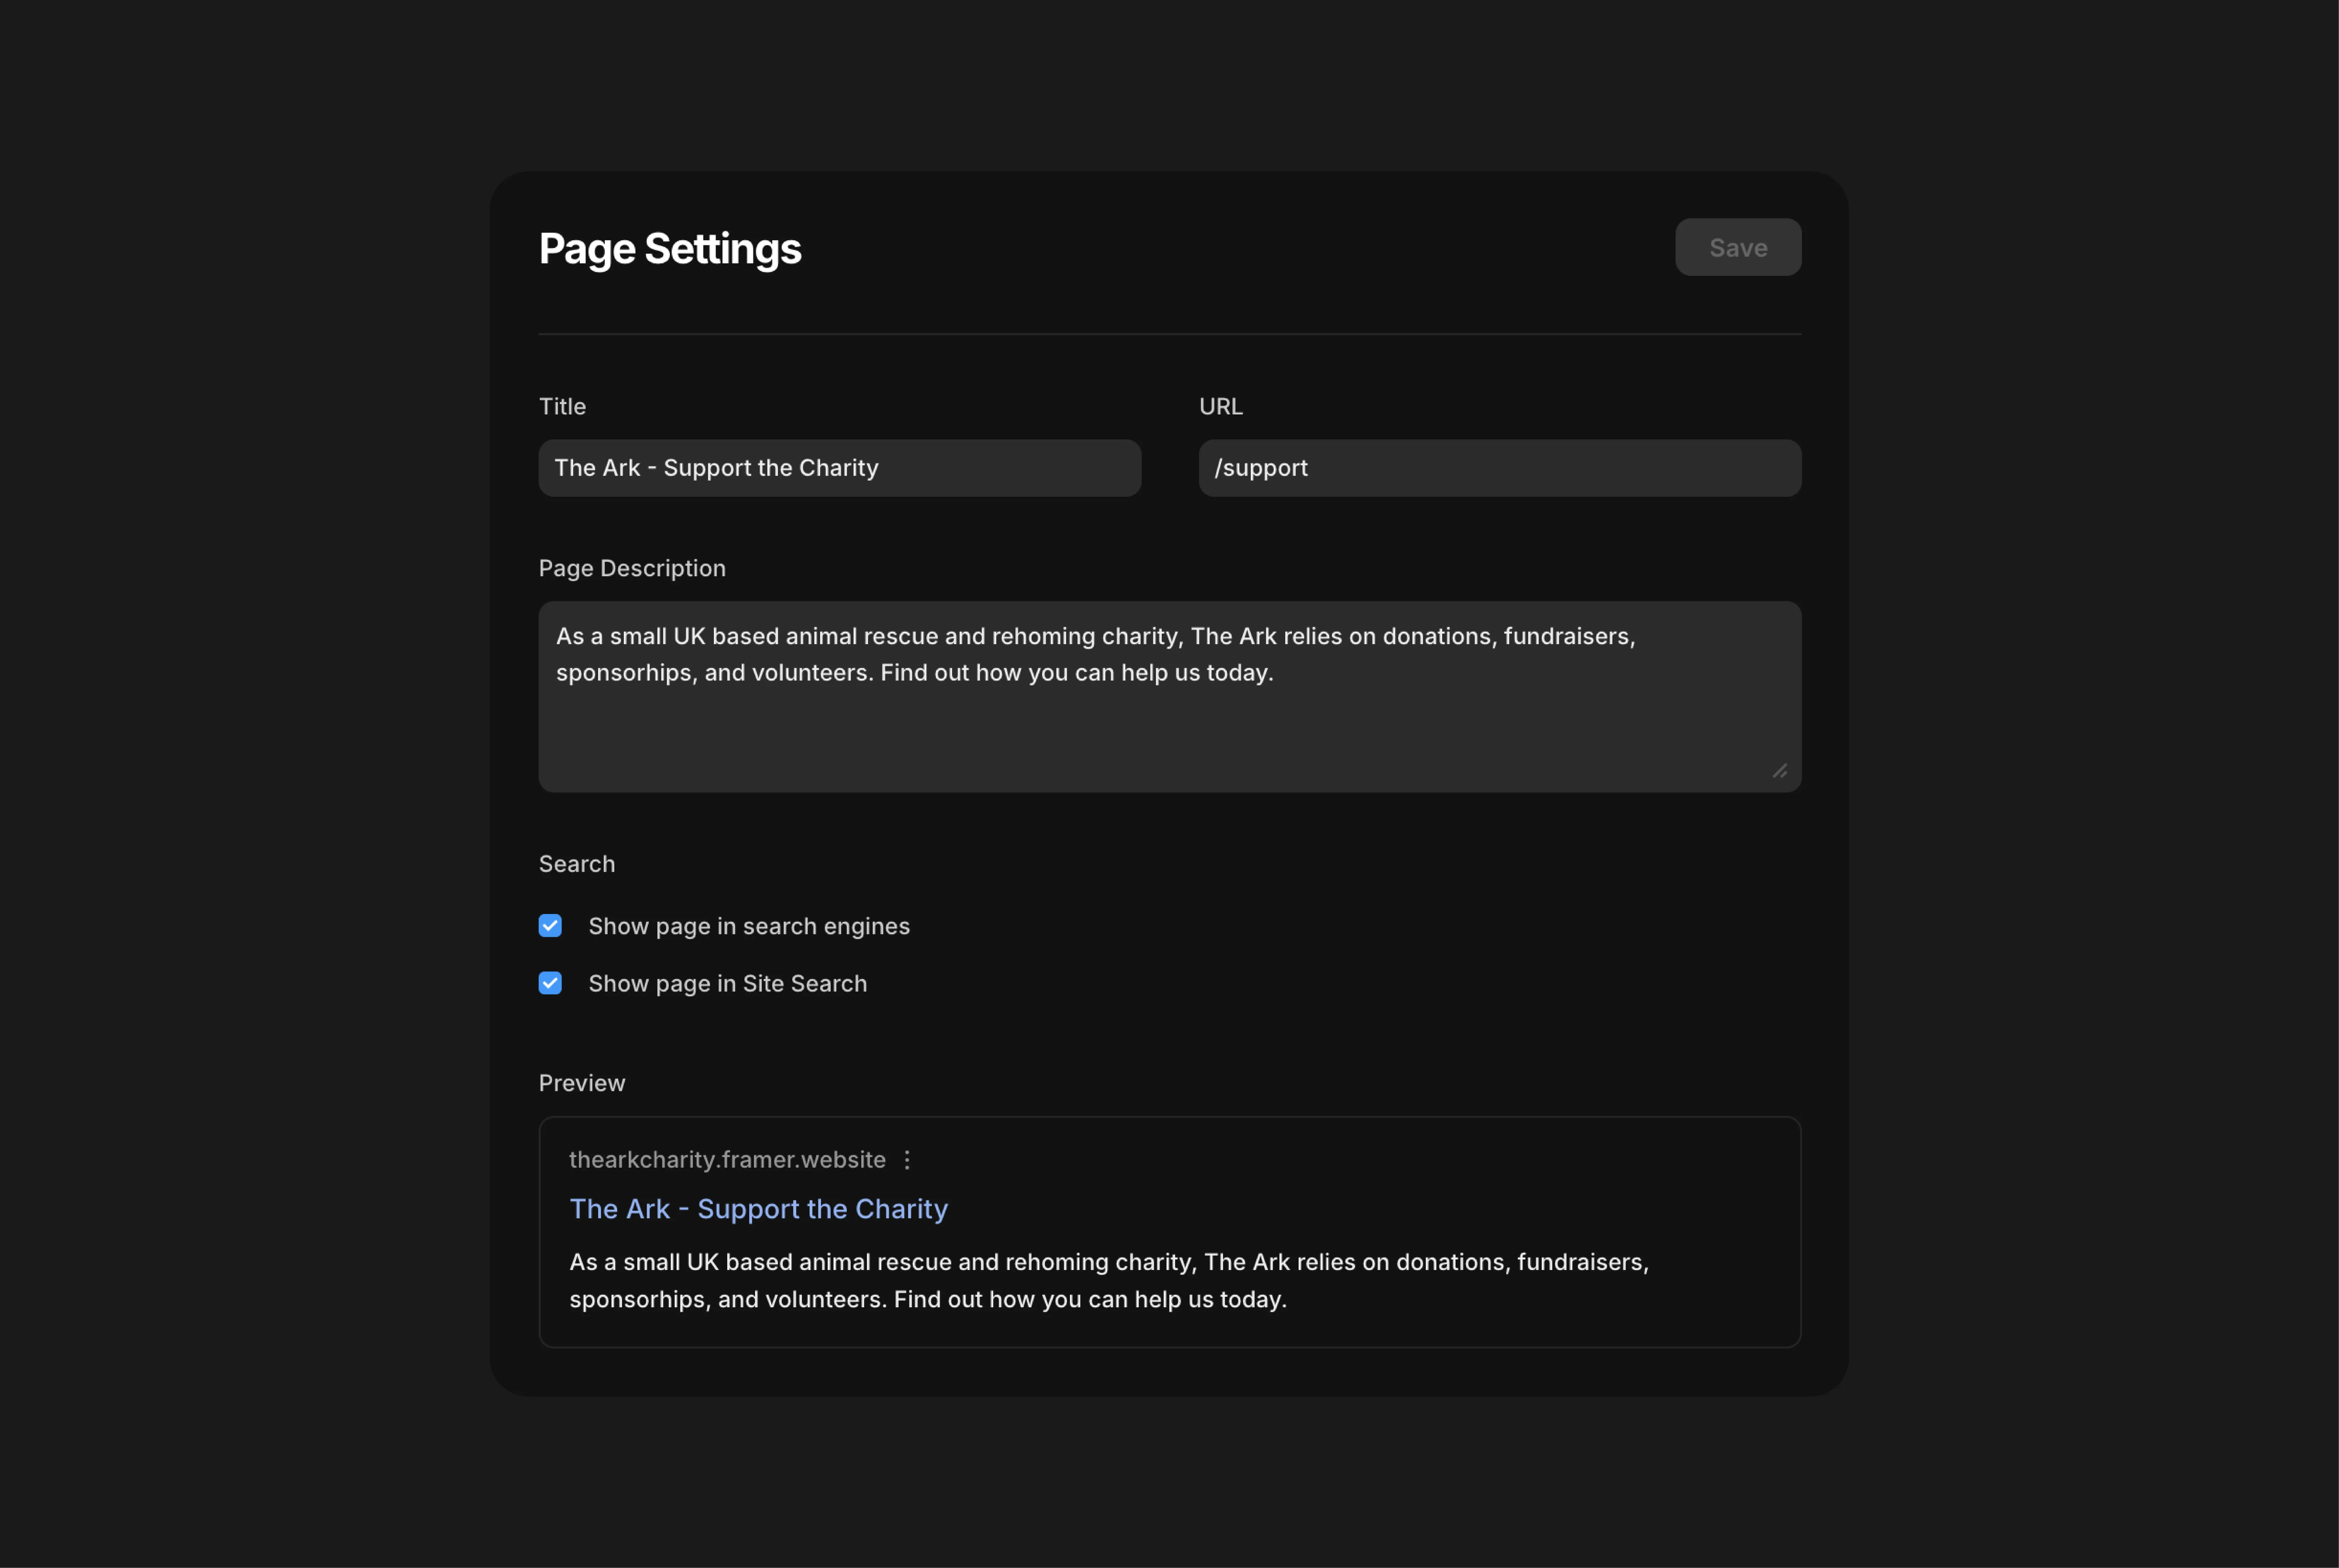Click the blue preview title link

[x=758, y=1209]
